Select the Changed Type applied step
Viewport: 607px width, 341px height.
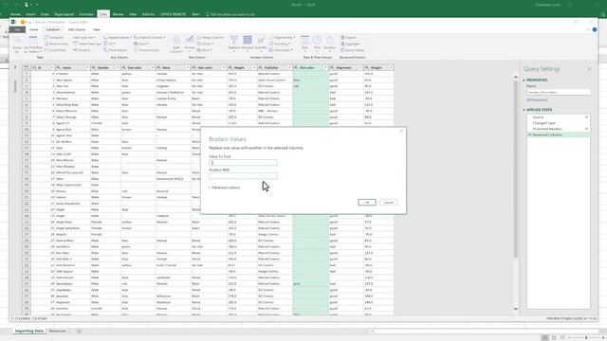pos(543,123)
